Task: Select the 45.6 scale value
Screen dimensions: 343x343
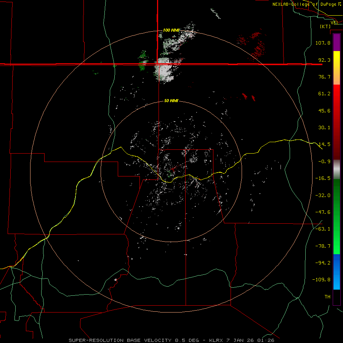Action: pos(324,111)
